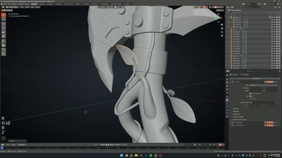Open the Scene properties tab
Image resolution: width=282 pixels, height=158 pixels.
pos(227,90)
